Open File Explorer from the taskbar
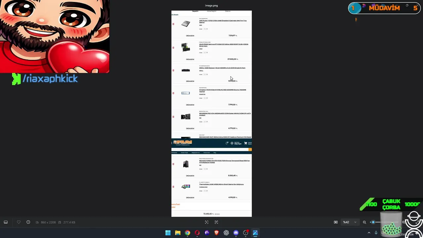Image resolution: width=423 pixels, height=238 pixels. coord(178,233)
